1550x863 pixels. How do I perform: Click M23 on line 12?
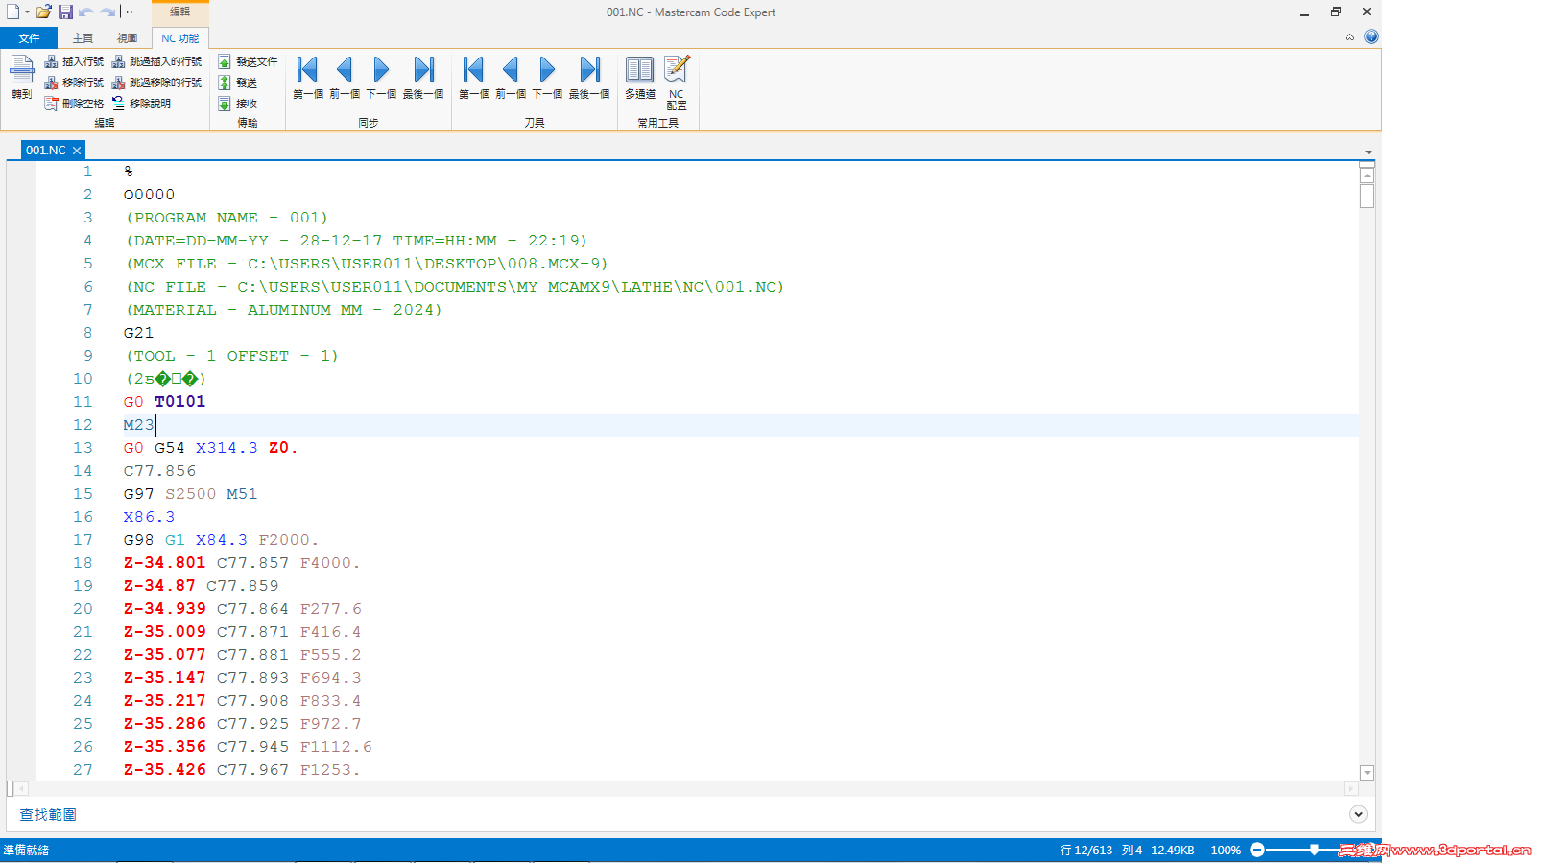pos(138,425)
